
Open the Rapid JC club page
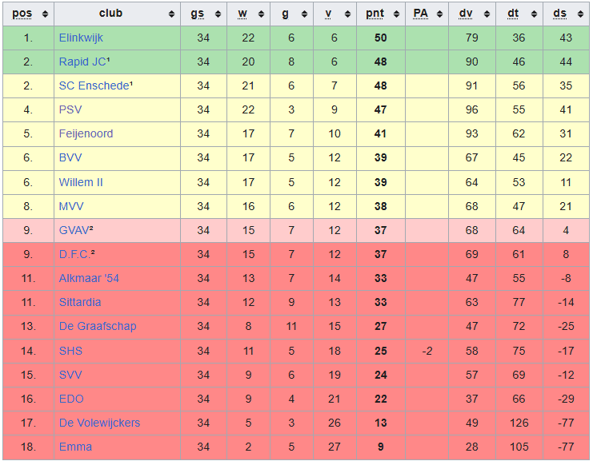[x=82, y=62]
